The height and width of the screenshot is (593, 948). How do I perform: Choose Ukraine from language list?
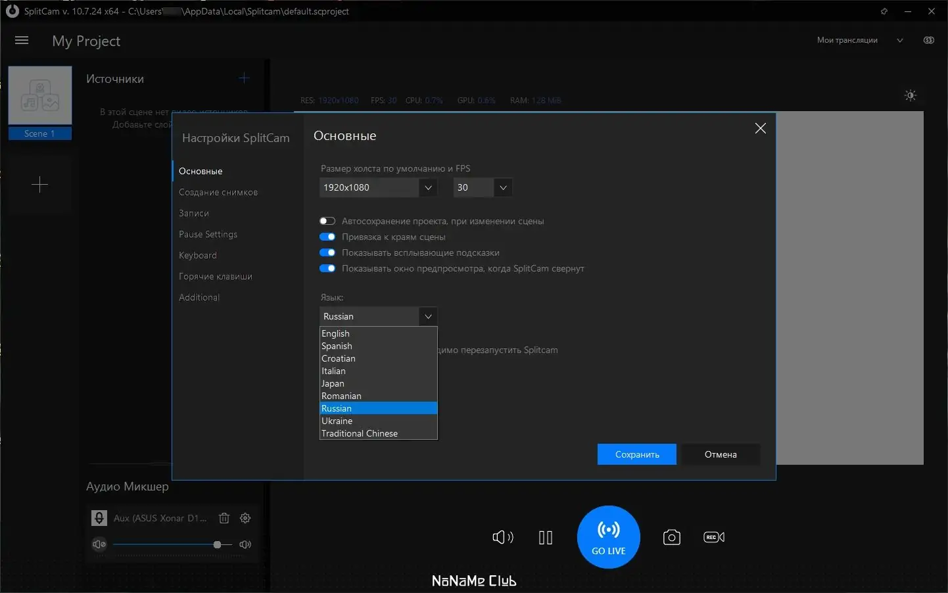coord(379,421)
